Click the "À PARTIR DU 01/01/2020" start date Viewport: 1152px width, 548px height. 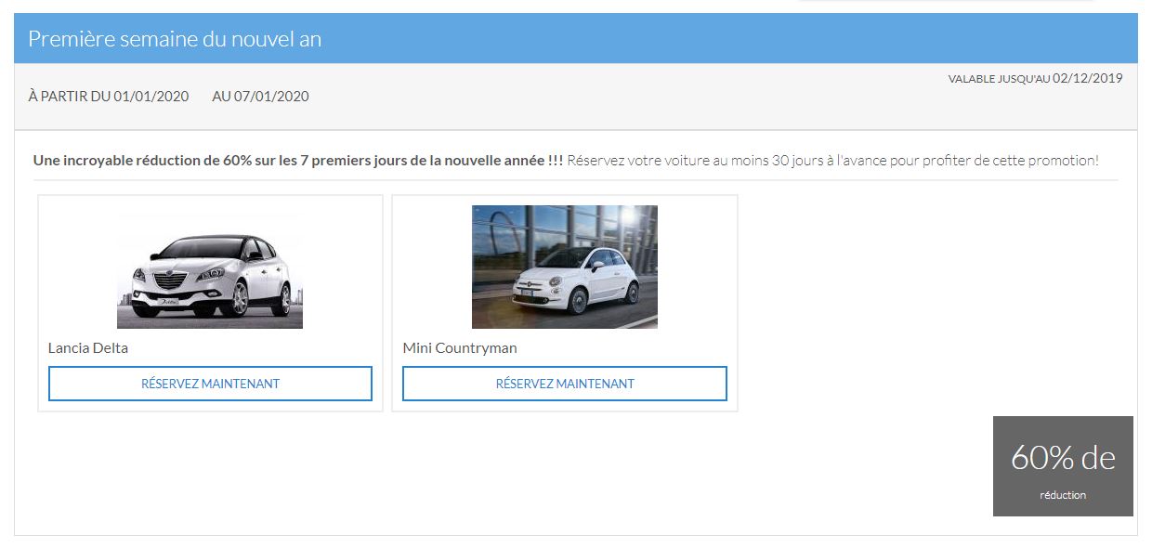tap(109, 97)
